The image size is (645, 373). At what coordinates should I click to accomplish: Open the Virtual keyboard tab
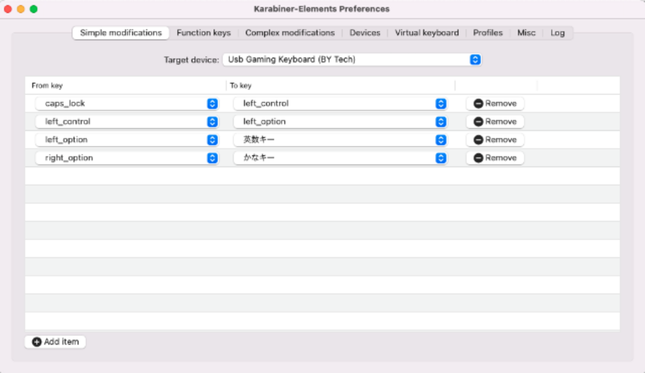pyautogui.click(x=427, y=33)
